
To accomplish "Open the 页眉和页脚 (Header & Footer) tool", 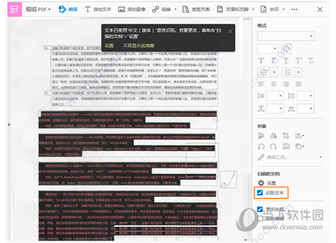I will coord(233,9).
